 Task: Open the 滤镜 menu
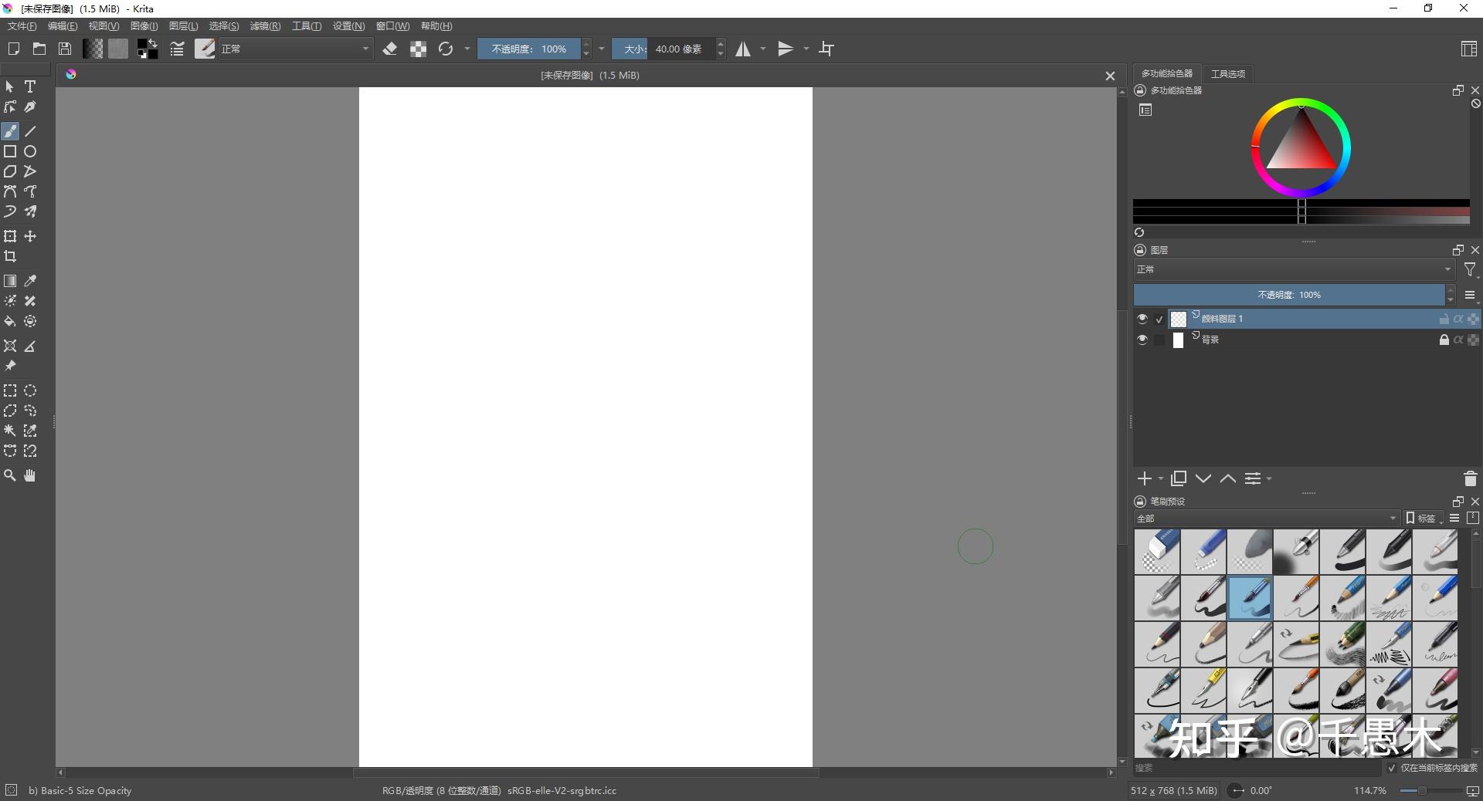pos(264,25)
